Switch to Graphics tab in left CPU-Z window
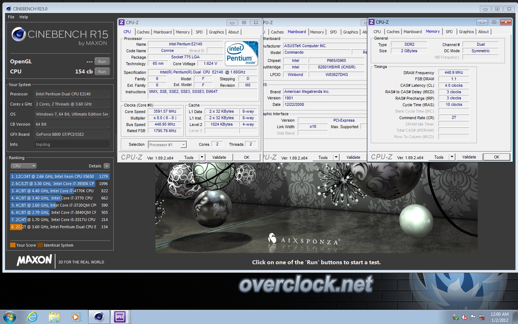518x324 pixels. pos(217,32)
